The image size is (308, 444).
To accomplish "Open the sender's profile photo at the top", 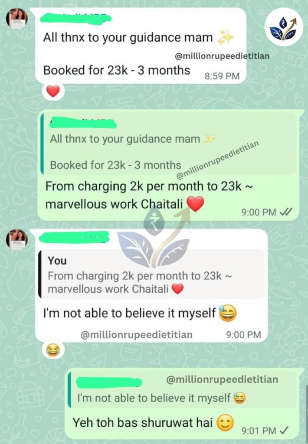I will pos(17,18).
